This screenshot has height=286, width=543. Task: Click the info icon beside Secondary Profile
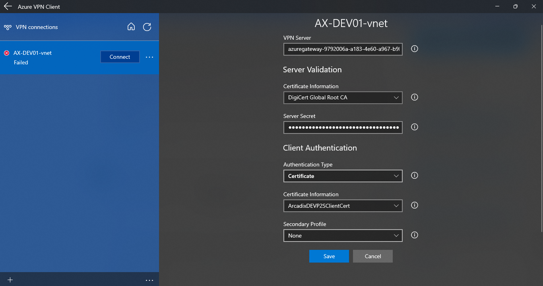(414, 235)
